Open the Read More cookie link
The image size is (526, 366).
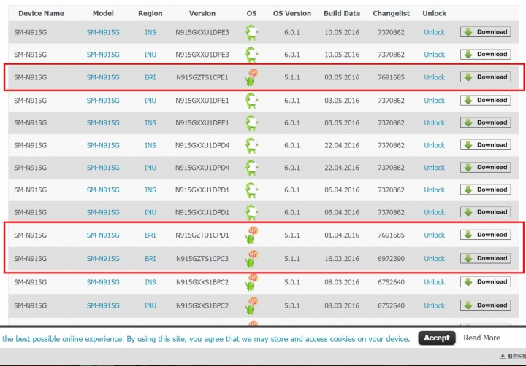coord(481,338)
